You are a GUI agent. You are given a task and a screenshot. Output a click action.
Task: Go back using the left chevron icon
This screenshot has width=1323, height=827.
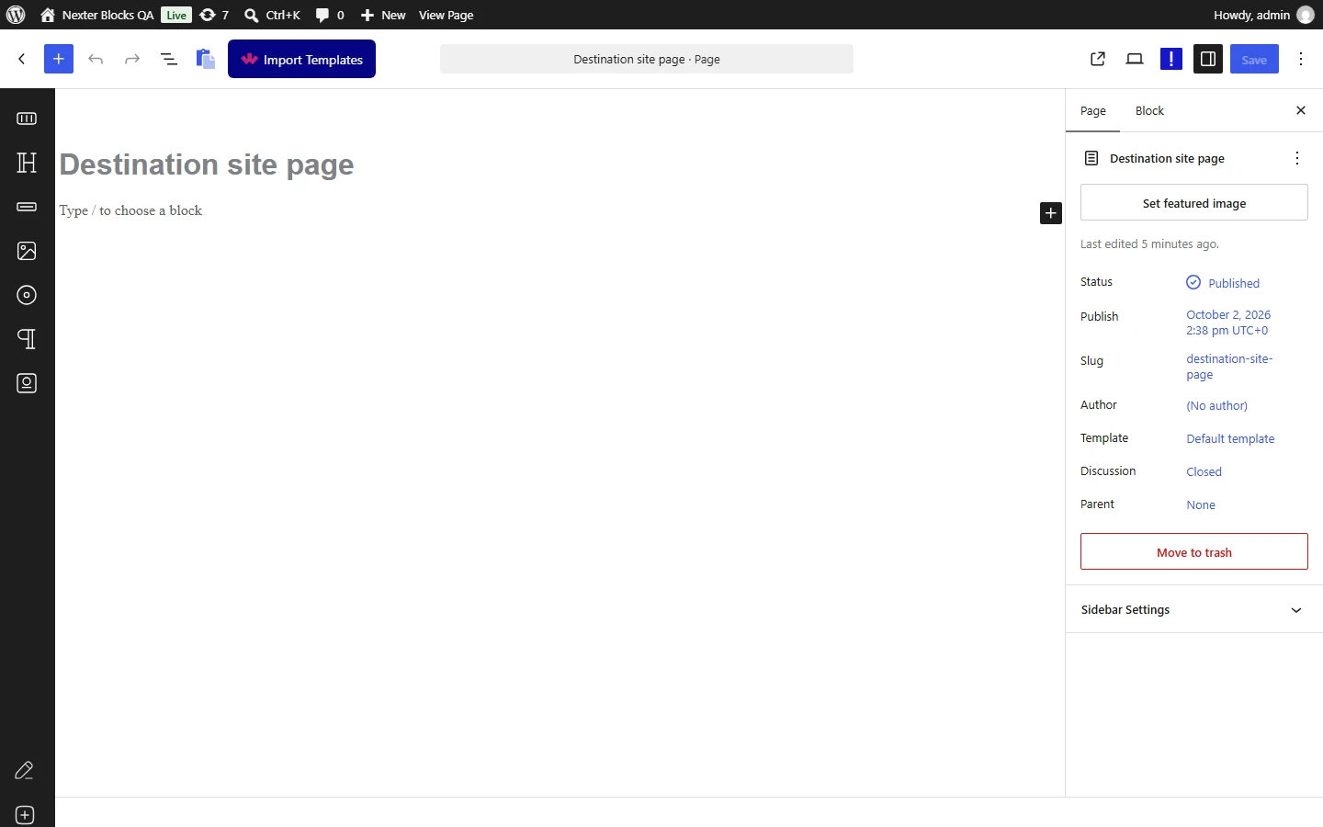click(22, 59)
